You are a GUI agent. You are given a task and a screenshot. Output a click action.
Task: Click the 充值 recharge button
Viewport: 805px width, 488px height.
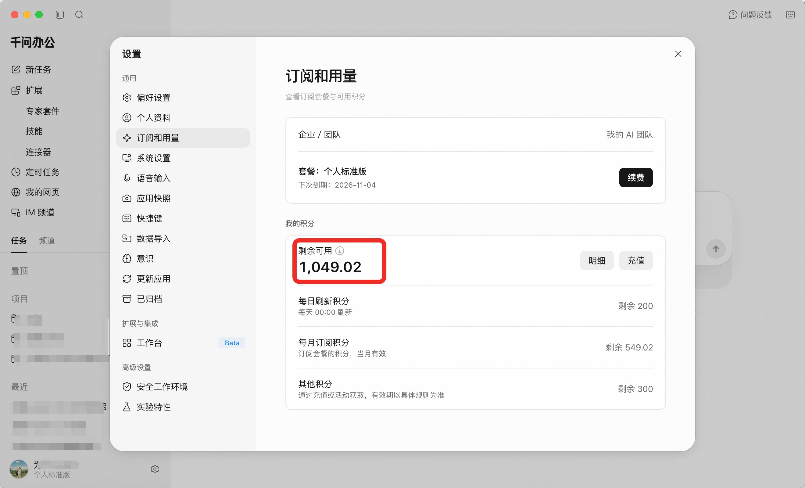(x=636, y=260)
